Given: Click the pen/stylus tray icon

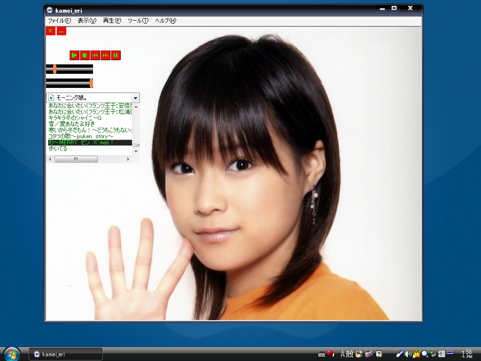Looking at the screenshot, I should click(399, 354).
